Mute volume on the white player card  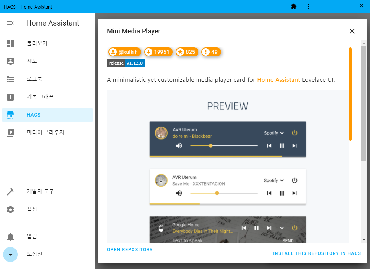coord(179,193)
